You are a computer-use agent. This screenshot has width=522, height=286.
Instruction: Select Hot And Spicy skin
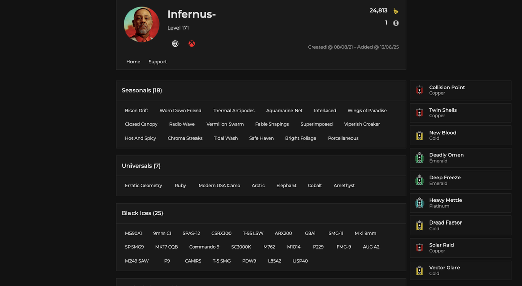tap(141, 138)
